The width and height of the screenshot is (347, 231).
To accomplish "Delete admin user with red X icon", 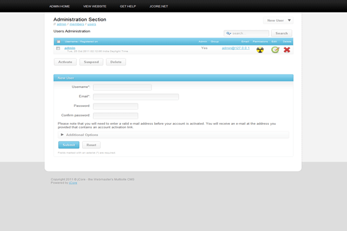I will click(x=287, y=50).
